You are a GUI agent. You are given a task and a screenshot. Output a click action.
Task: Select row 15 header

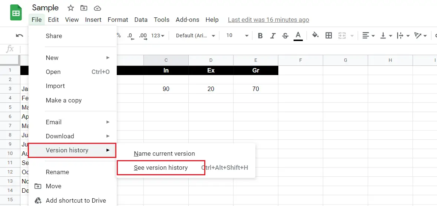pos(10,200)
